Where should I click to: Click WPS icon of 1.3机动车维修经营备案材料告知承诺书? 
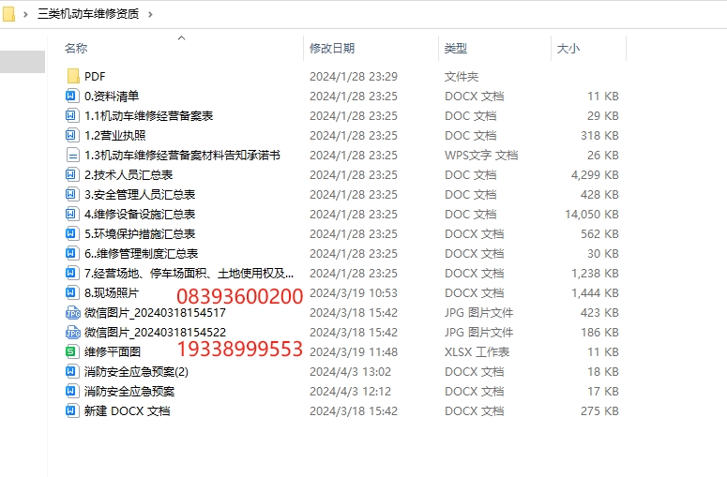click(x=72, y=156)
